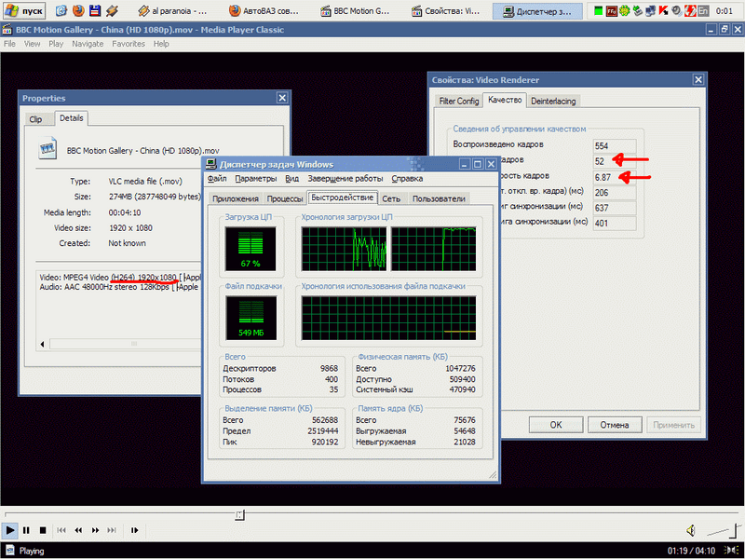Switch to the Процессы tab

pos(284,198)
